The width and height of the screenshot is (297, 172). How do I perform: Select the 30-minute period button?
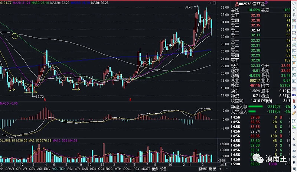(x=294, y=151)
